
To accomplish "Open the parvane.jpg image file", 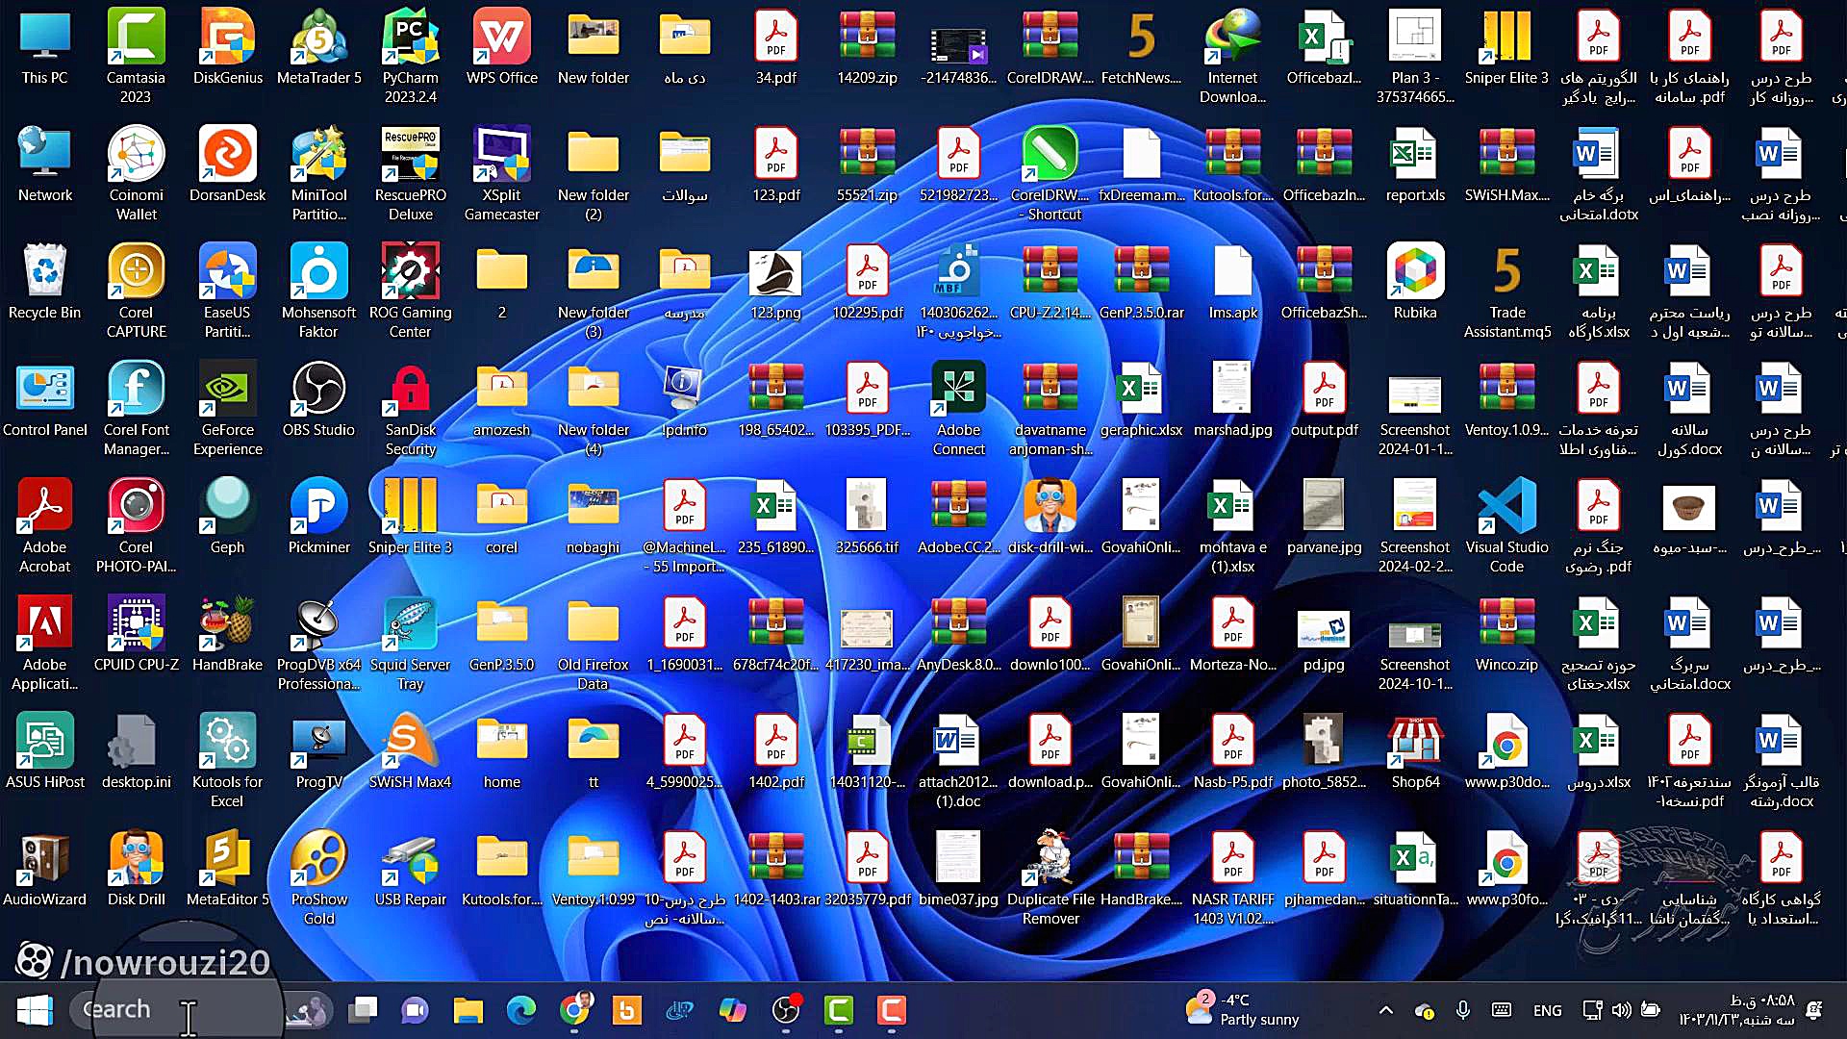I will coord(1324,518).
